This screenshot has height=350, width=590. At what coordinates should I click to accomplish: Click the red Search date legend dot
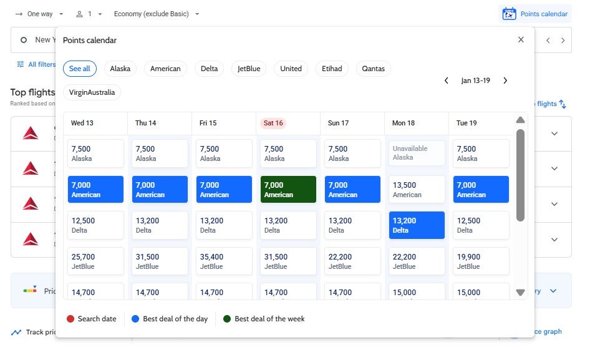[70, 319]
